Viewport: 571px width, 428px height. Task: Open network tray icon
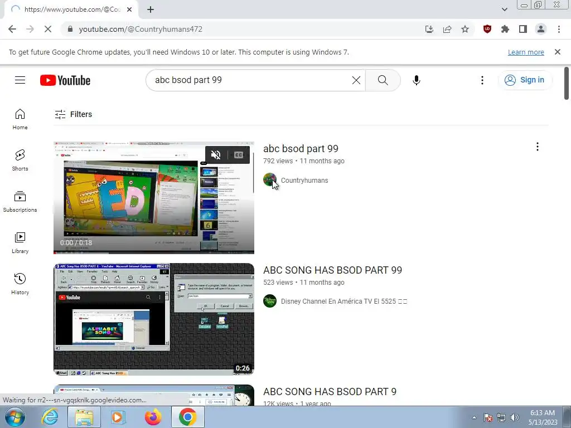(501, 417)
